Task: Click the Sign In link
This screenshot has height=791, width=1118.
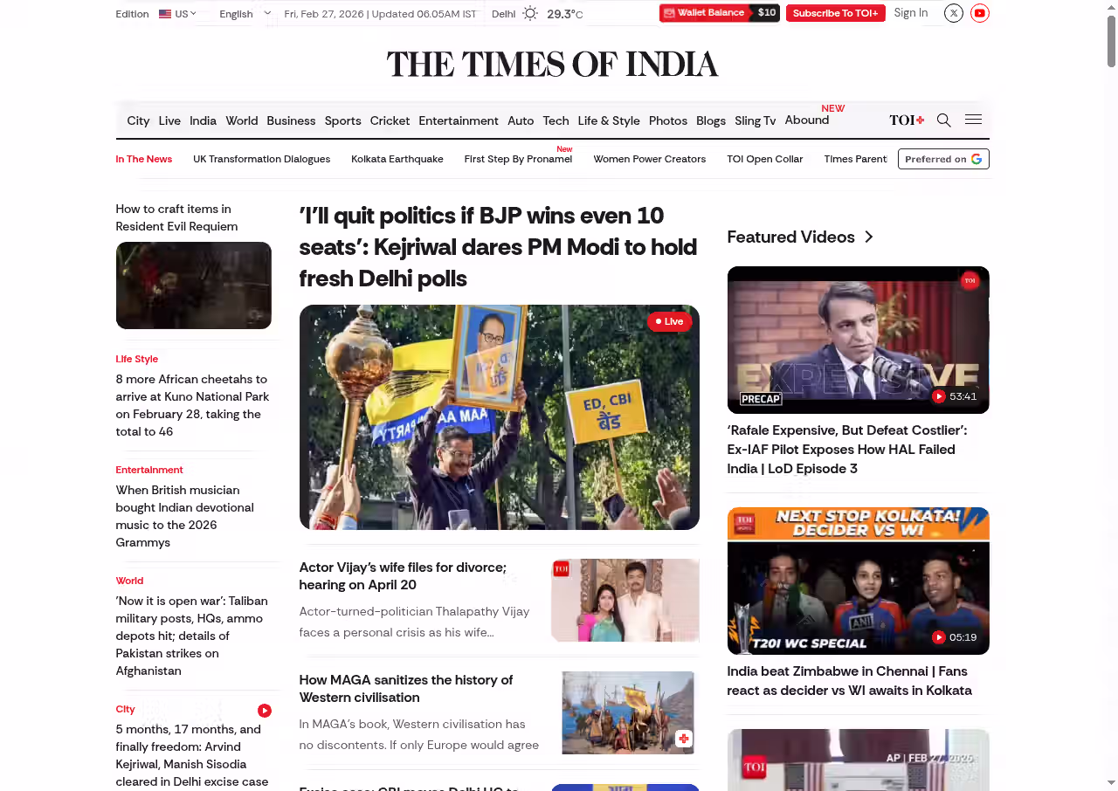Action: (911, 13)
